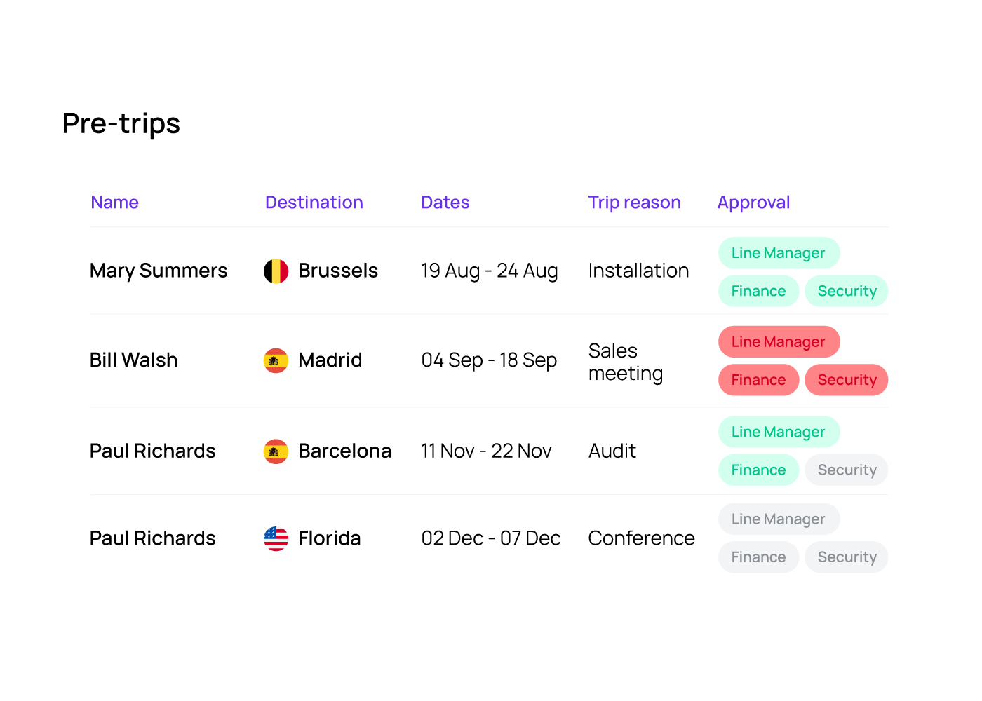Screen dimensions: 982x701
Task: Click Mary Summers' green Security approval badge
Action: tap(847, 291)
